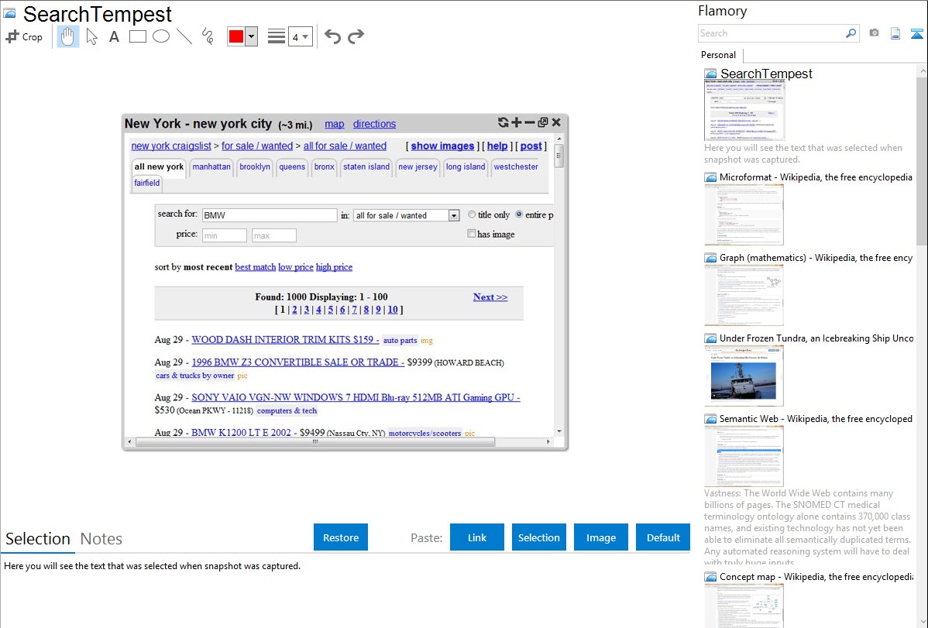Switch to the Notes tab
Image resolution: width=928 pixels, height=628 pixels.
[101, 539]
